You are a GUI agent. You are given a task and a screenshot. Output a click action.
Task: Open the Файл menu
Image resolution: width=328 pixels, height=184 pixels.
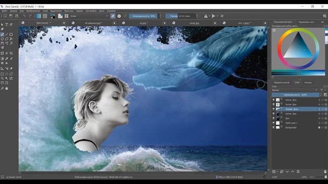5,11
